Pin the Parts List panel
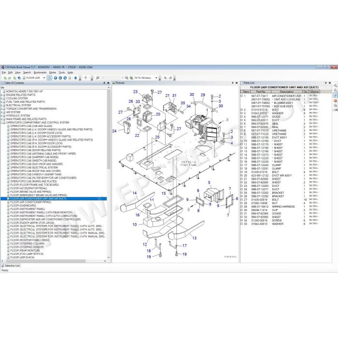The height and width of the screenshot is (338, 338). pos(325,83)
